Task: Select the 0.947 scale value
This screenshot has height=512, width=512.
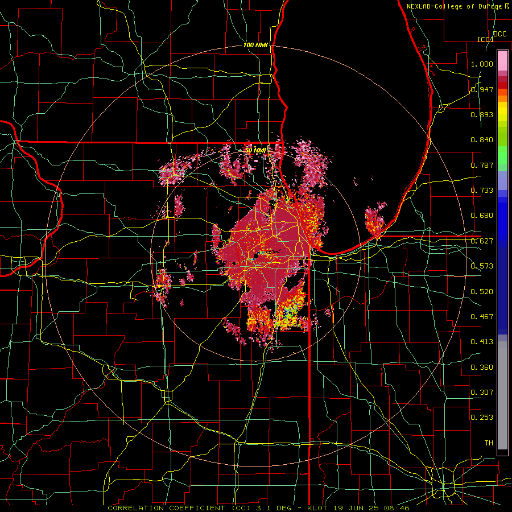Action: click(x=482, y=89)
